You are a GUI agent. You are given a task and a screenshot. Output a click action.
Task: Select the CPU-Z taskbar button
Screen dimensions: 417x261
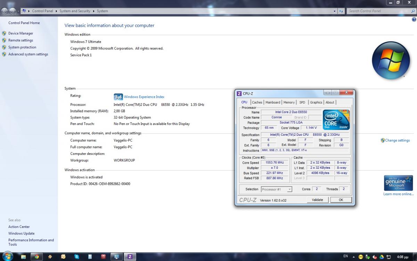click(130, 257)
